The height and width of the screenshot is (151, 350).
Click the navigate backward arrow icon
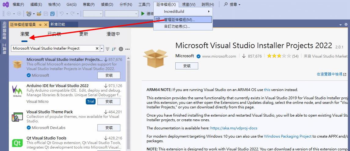[9, 14]
